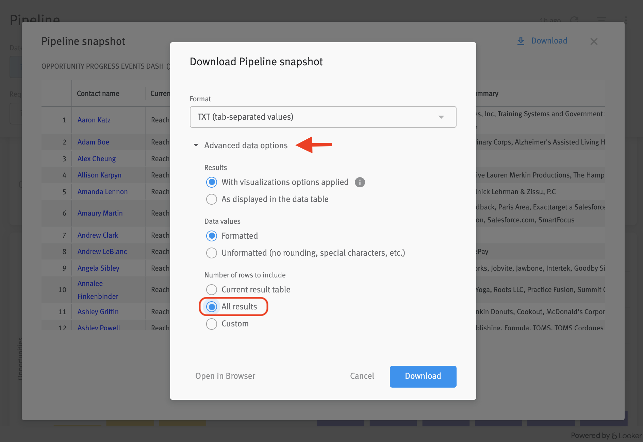Screen dimensions: 643x442
Task: Click the Download link at dialog top right
Action: point(549,41)
